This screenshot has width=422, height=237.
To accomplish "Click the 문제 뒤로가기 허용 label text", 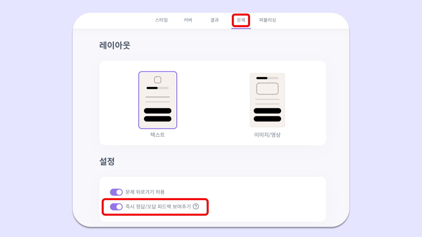I will 145,192.
